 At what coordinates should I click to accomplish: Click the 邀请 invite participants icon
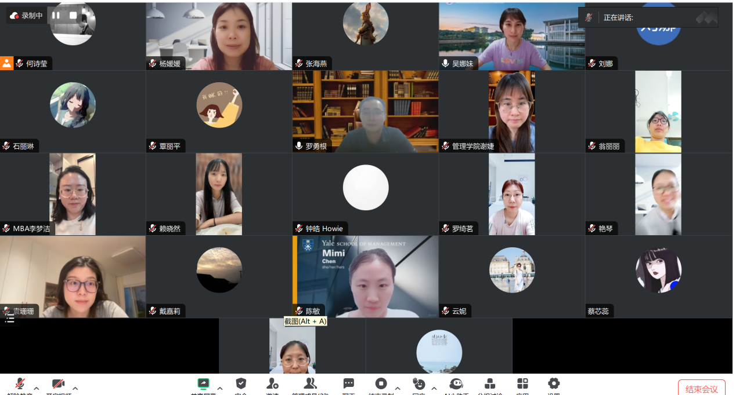point(272,383)
